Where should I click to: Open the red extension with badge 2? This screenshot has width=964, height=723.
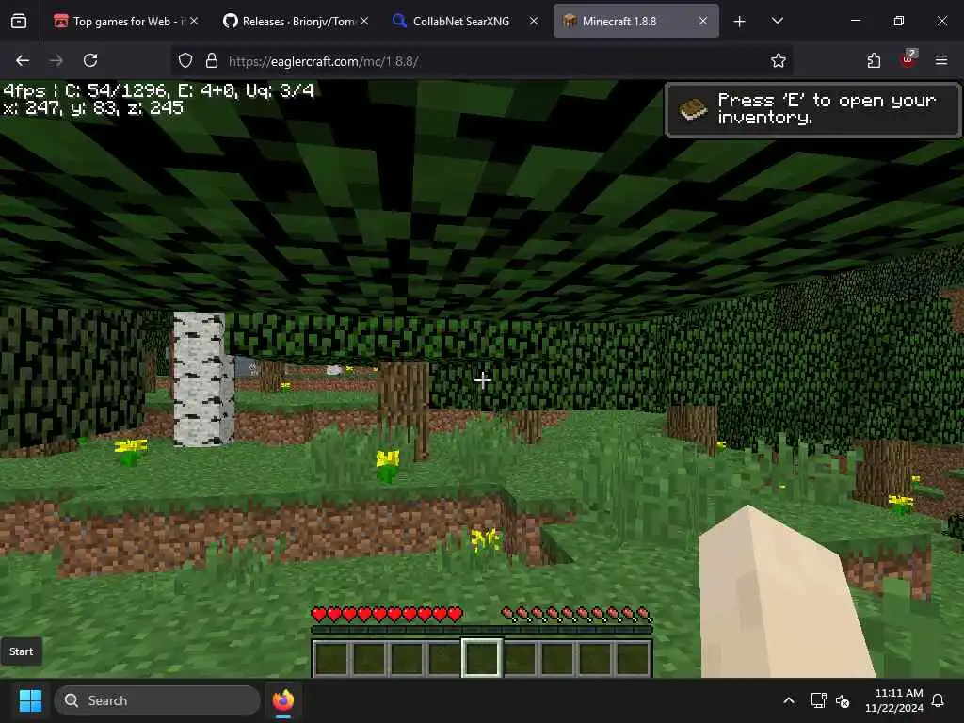point(908,59)
